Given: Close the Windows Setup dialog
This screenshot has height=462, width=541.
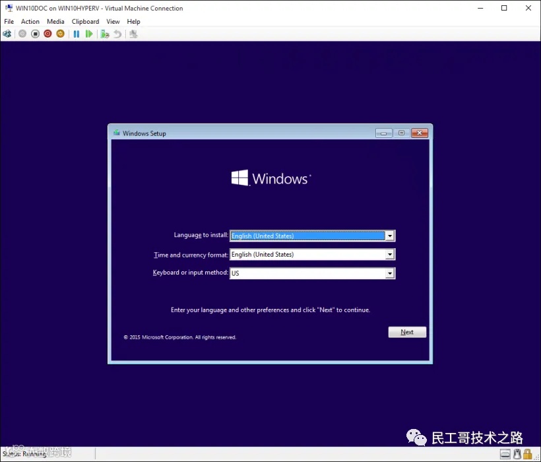Looking at the screenshot, I should 420,133.
